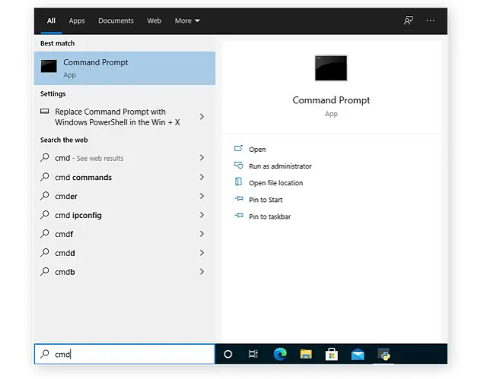This screenshot has width=484, height=379.
Task: Select the Web search tab
Action: point(154,21)
